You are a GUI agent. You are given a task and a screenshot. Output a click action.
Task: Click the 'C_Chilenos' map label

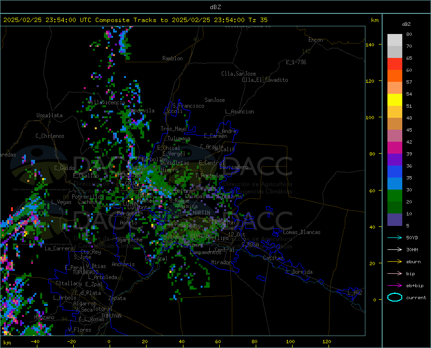(50, 136)
